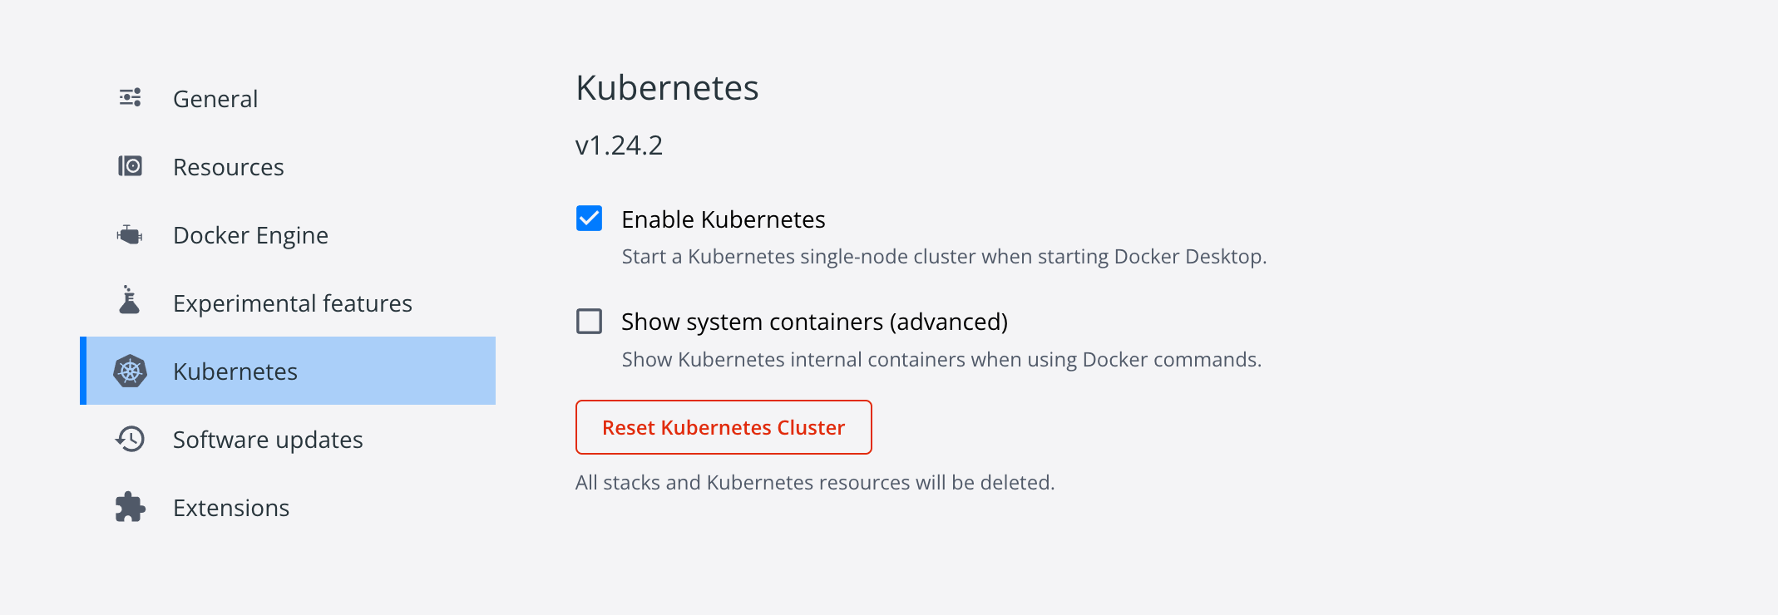Click the Extensions puzzle piece icon

(x=130, y=507)
